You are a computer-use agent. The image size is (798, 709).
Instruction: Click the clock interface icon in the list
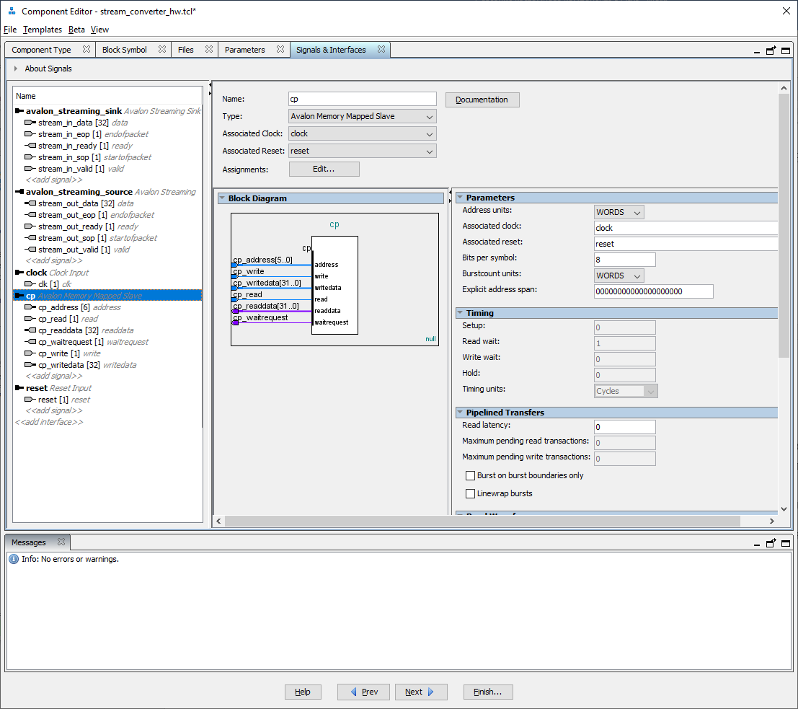[19, 273]
